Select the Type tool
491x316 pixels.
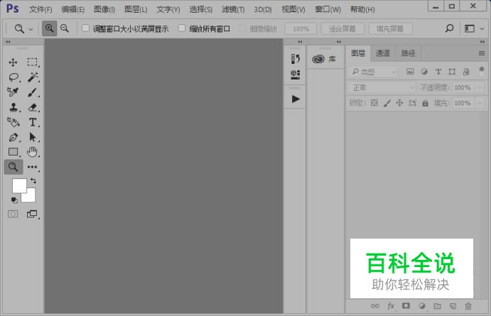click(32, 122)
